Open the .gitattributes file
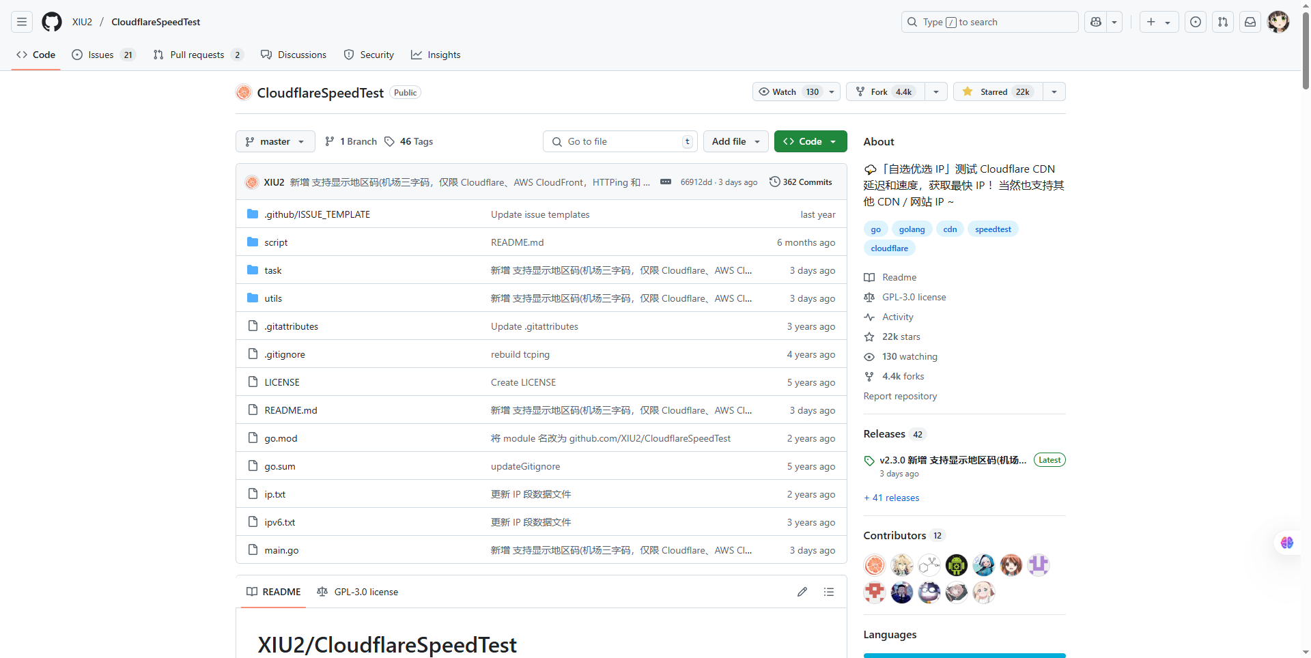 click(292, 326)
